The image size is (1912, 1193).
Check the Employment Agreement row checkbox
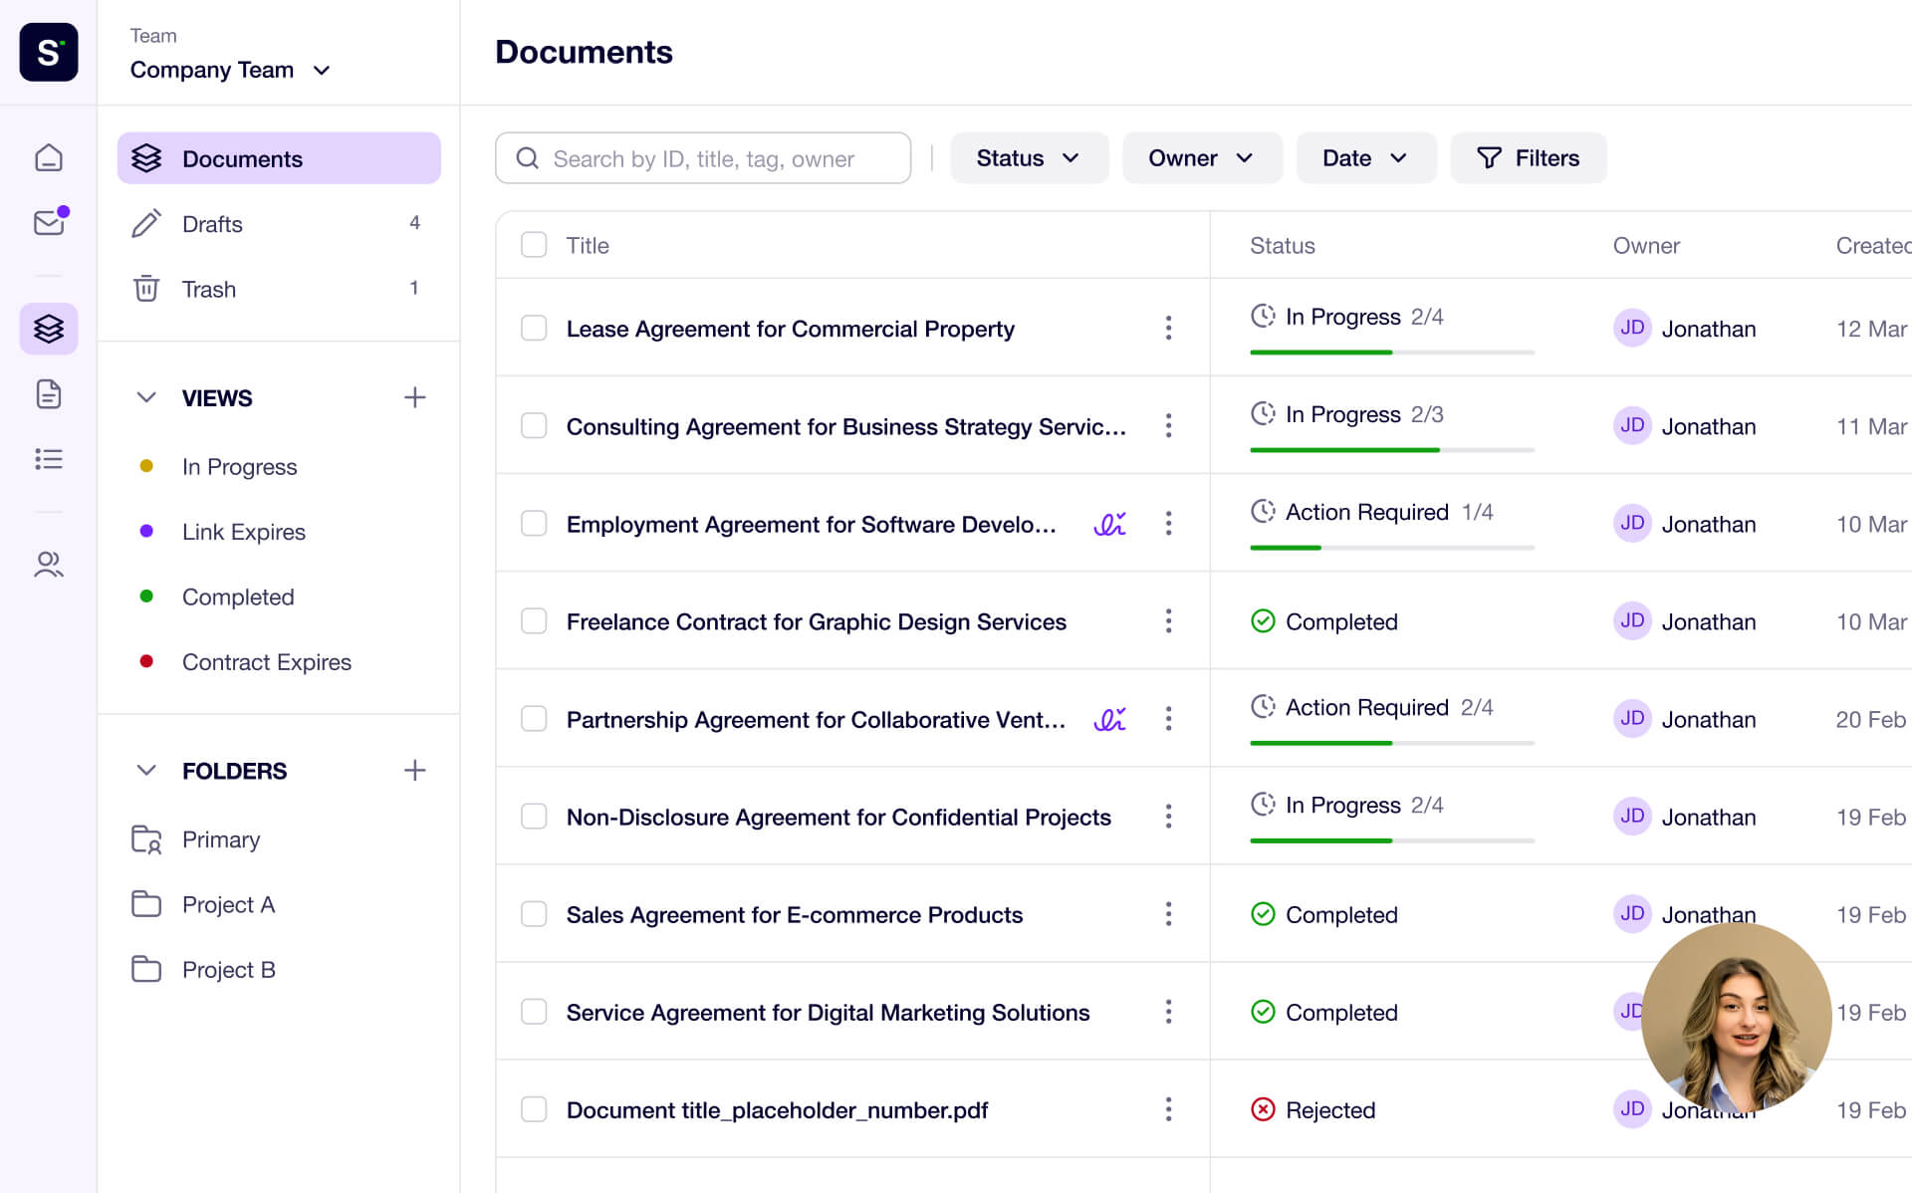534,523
